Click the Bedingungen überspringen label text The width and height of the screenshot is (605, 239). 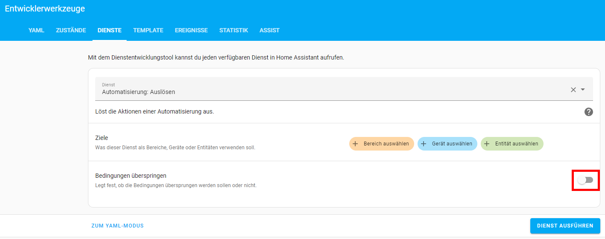pyautogui.click(x=131, y=175)
